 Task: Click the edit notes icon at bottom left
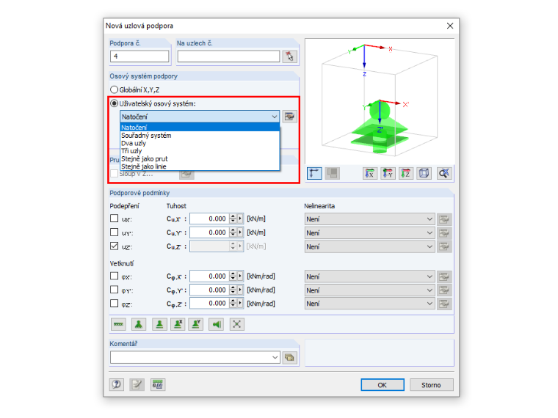tap(137, 384)
